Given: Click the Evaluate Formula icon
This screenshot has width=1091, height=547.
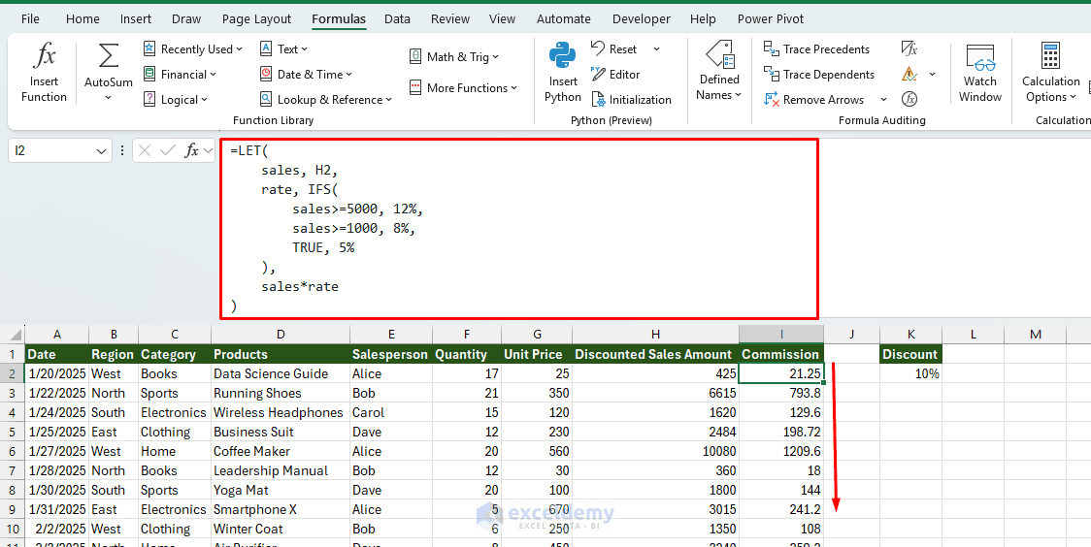Looking at the screenshot, I should (x=909, y=99).
